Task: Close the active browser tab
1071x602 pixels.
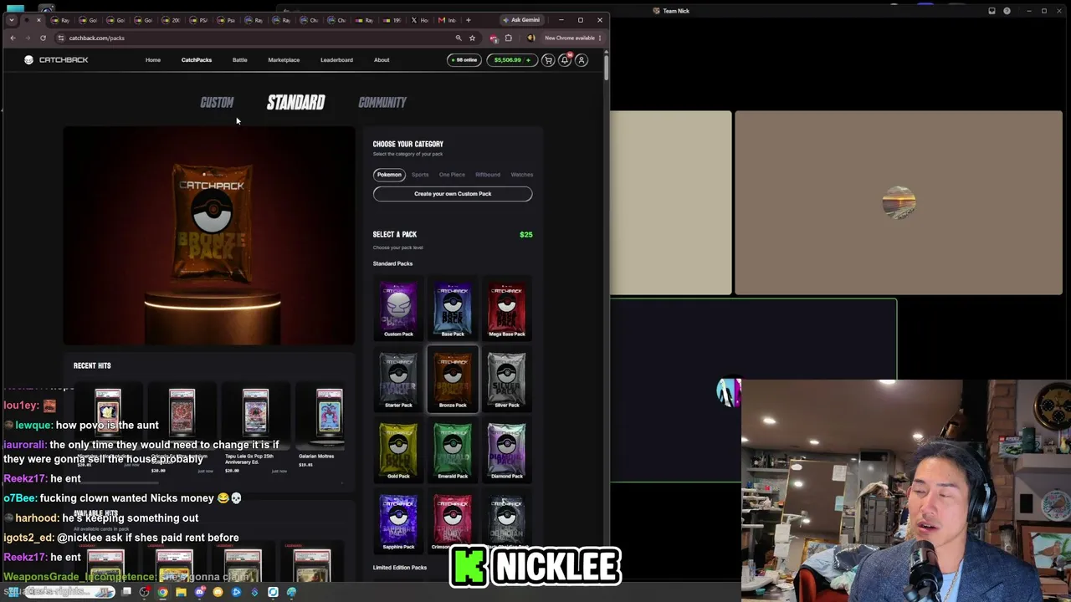Action: pyautogui.click(x=38, y=20)
